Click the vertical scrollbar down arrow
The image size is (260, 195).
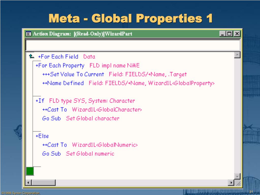click(x=237, y=176)
